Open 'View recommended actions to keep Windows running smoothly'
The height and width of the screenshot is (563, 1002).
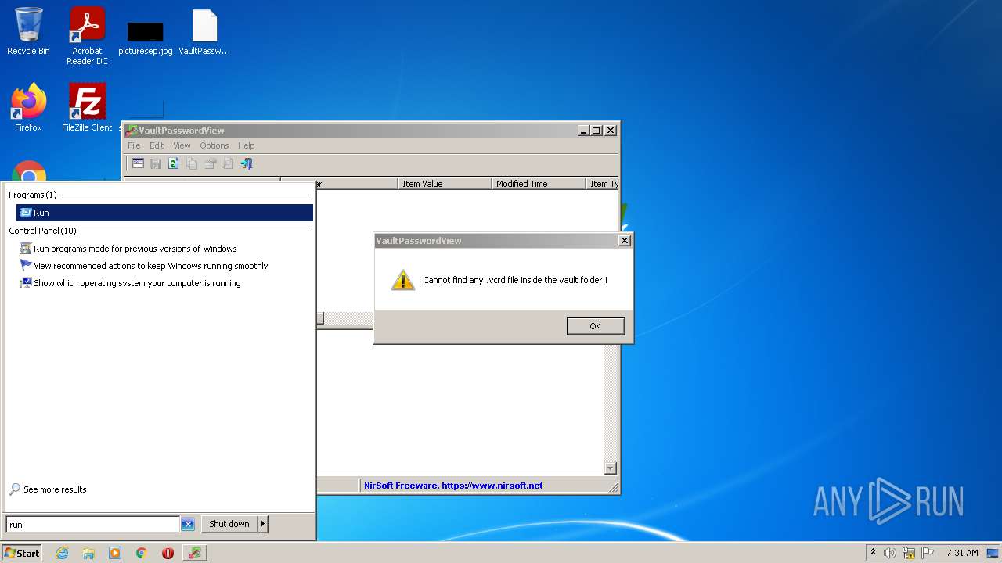coord(150,266)
